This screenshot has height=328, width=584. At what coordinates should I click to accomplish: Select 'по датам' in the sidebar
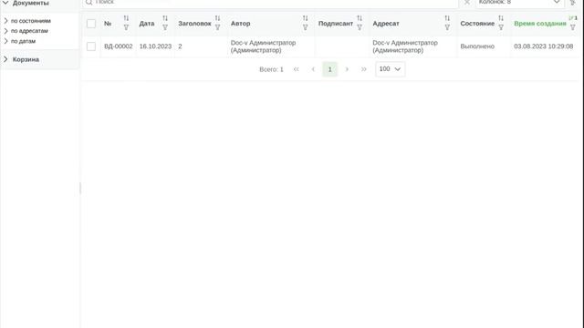pos(23,41)
